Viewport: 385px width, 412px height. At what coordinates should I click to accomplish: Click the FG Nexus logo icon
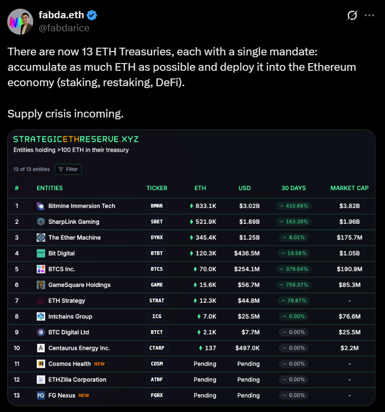[x=41, y=396]
